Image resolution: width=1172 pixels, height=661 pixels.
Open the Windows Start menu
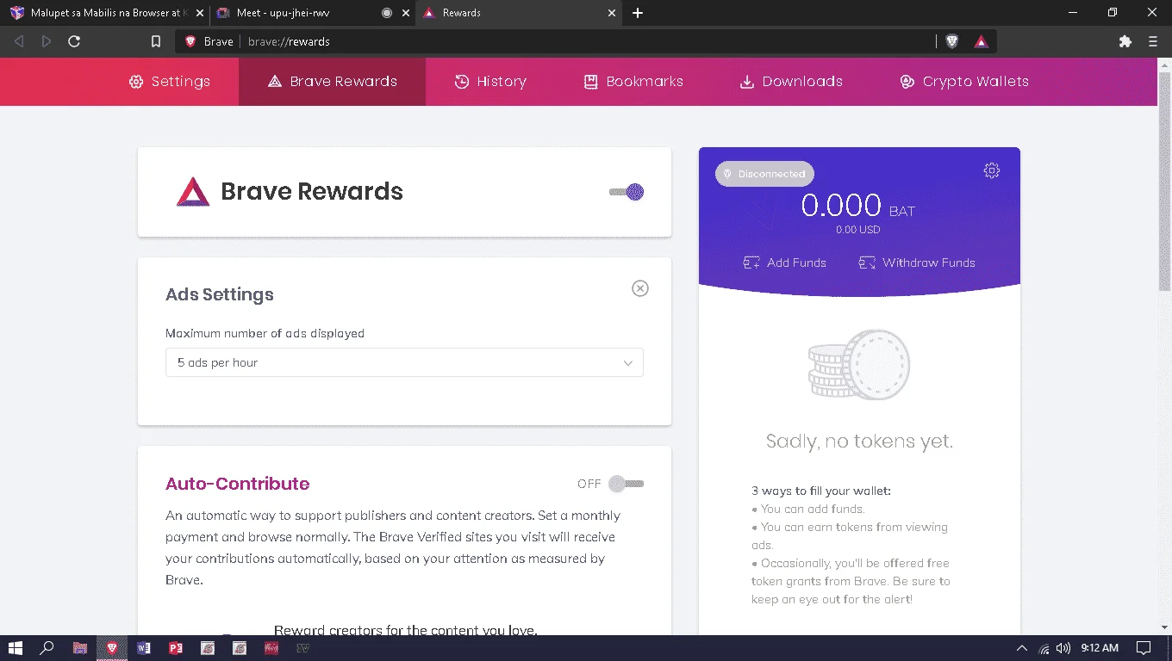click(16, 648)
